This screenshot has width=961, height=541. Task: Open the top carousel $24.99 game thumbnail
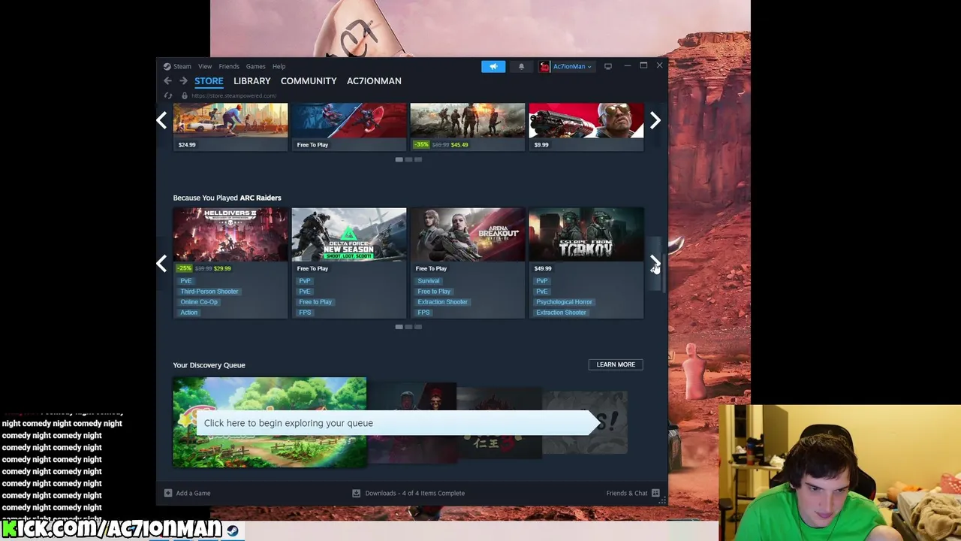[x=230, y=120]
